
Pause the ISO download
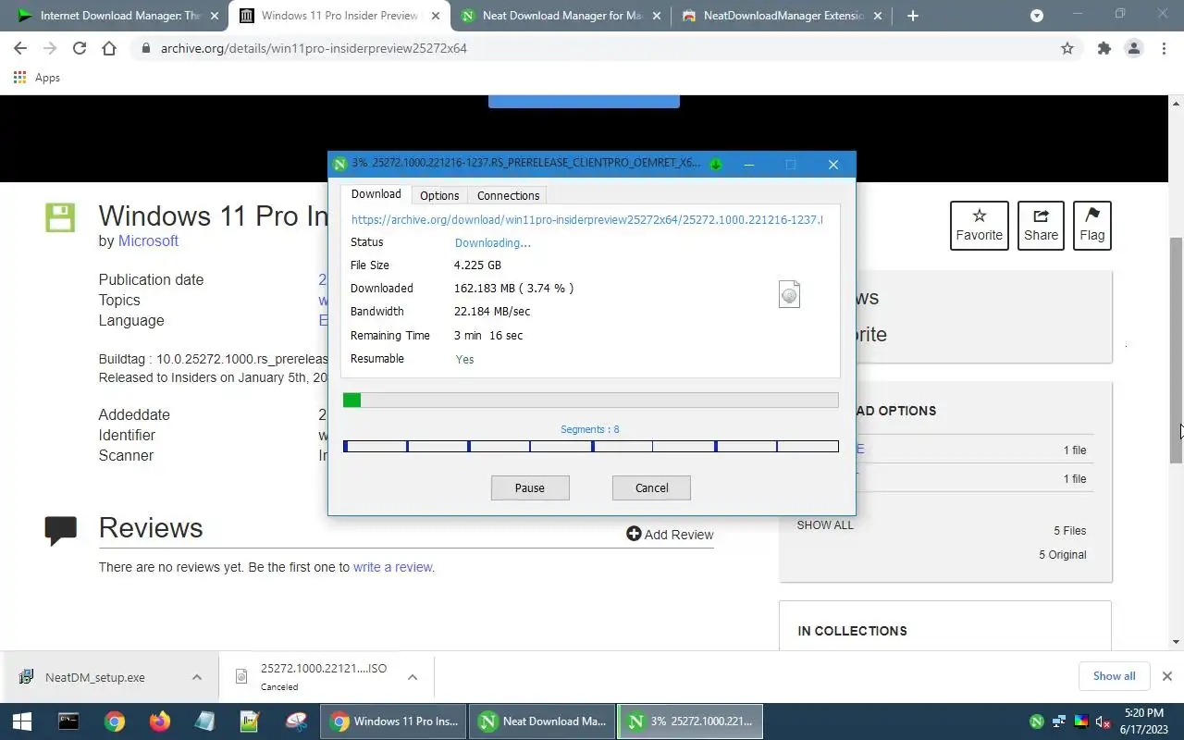530,487
